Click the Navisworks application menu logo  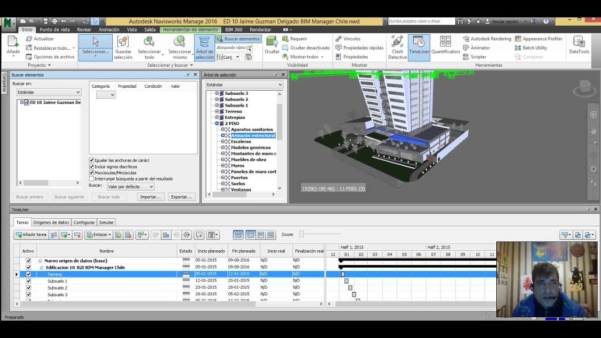coord(8,22)
